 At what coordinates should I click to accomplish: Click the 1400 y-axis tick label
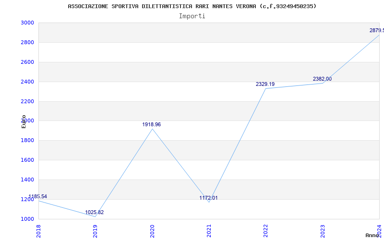(27, 180)
